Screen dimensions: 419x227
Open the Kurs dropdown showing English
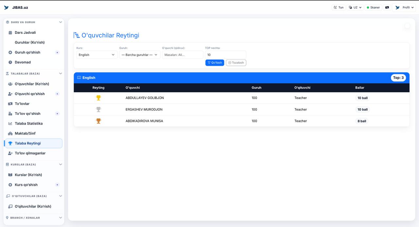pyautogui.click(x=97, y=55)
